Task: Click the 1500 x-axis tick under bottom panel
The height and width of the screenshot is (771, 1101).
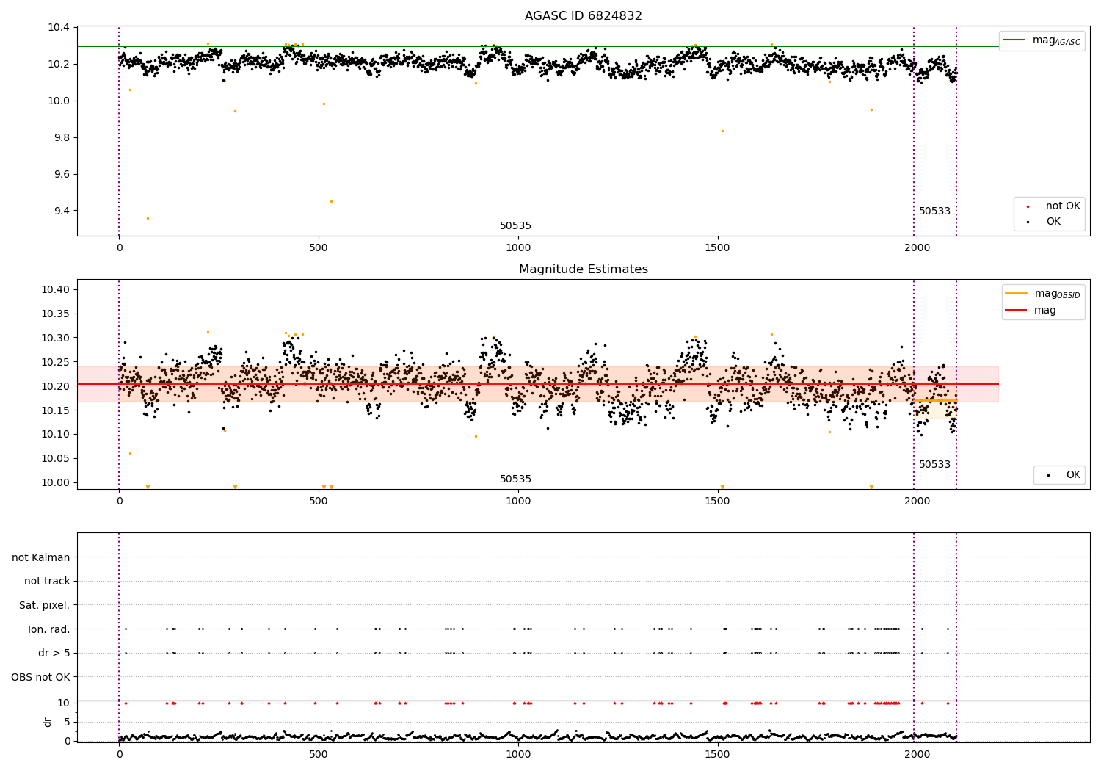Action: click(x=717, y=754)
